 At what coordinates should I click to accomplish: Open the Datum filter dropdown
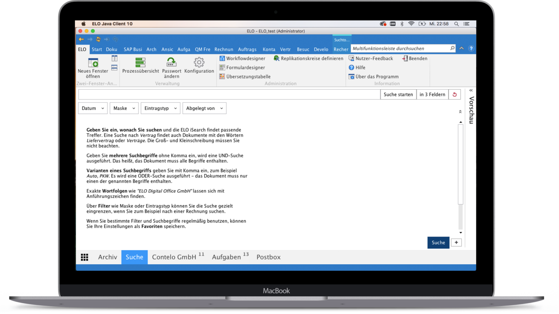tap(92, 108)
